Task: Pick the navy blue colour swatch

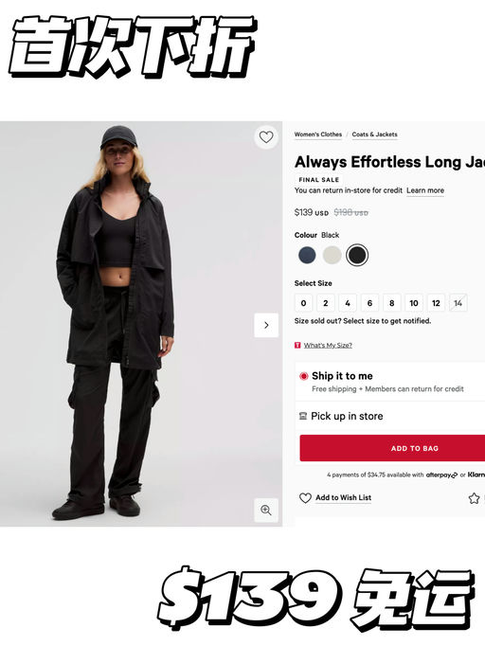Action: pyautogui.click(x=307, y=255)
